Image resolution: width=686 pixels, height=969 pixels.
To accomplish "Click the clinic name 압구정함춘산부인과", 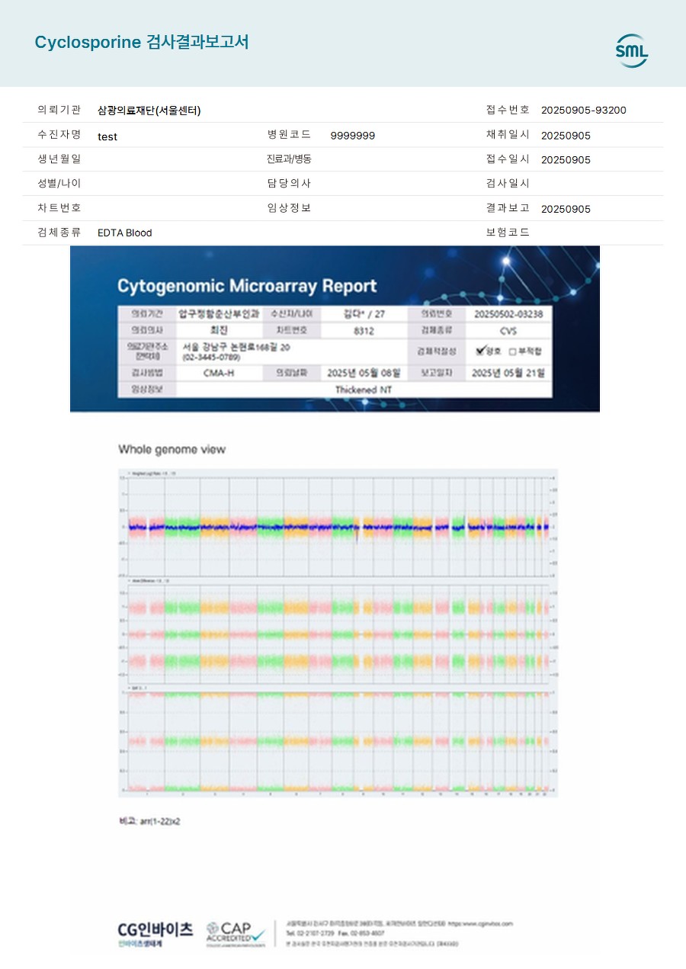I will click(219, 313).
